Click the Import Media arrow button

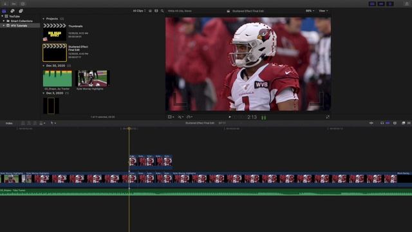click(5, 4)
